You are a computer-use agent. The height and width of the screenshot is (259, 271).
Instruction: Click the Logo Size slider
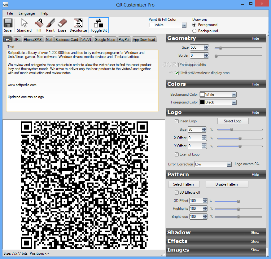point(240,129)
